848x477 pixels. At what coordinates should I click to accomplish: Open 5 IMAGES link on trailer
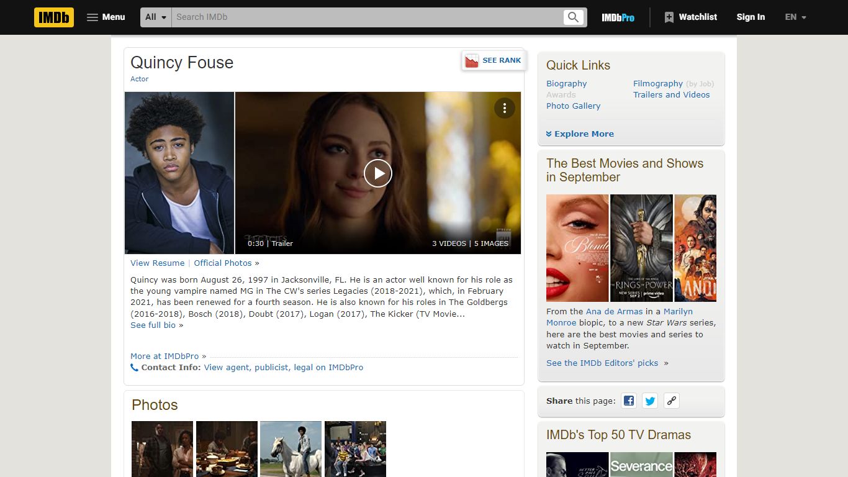[x=491, y=243]
